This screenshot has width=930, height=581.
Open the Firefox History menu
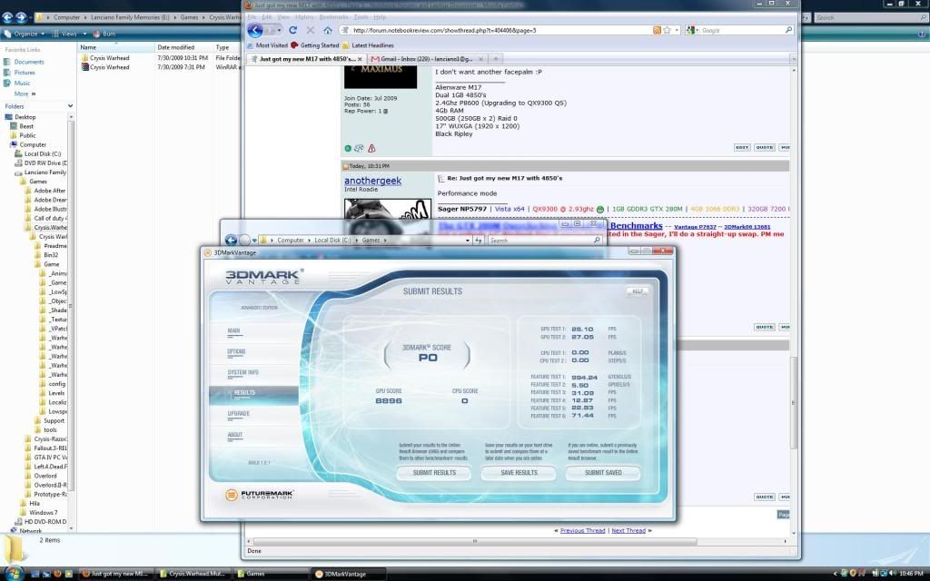point(304,17)
